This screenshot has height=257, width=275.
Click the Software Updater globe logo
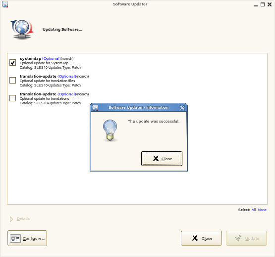coord(22,29)
